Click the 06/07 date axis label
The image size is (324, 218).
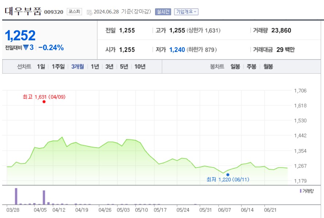224,210
